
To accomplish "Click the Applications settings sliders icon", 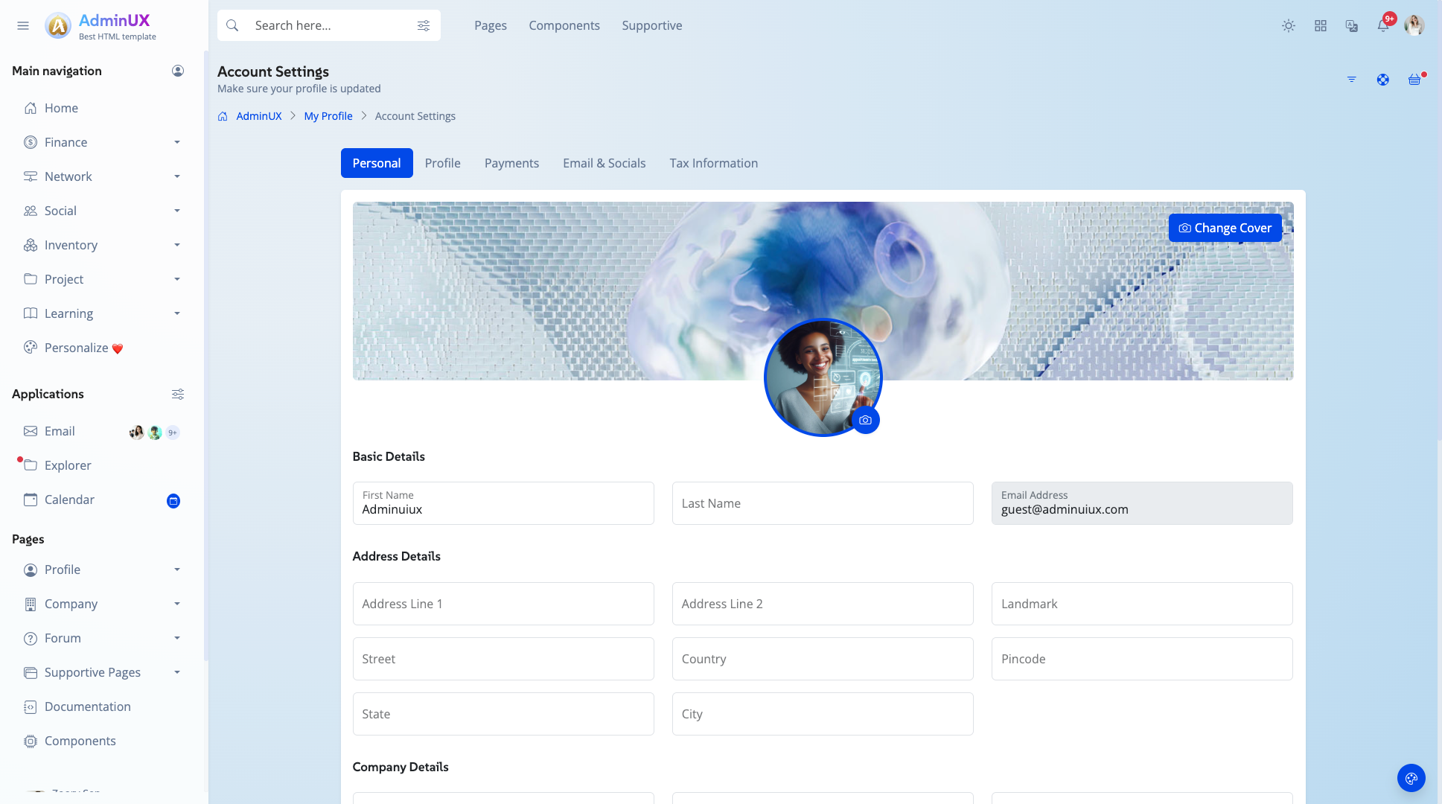I will click(x=178, y=395).
